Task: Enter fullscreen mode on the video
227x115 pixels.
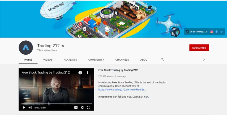Action: point(89,108)
